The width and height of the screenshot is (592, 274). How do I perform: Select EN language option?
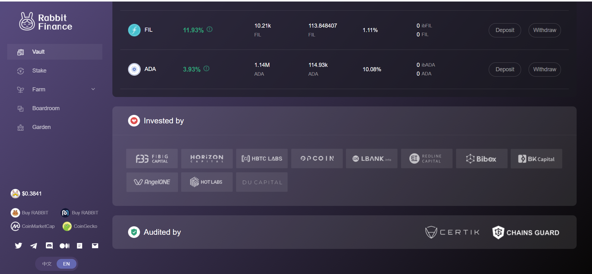click(67, 264)
